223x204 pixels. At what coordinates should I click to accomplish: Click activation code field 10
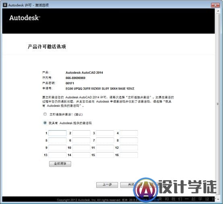(x=81, y=148)
